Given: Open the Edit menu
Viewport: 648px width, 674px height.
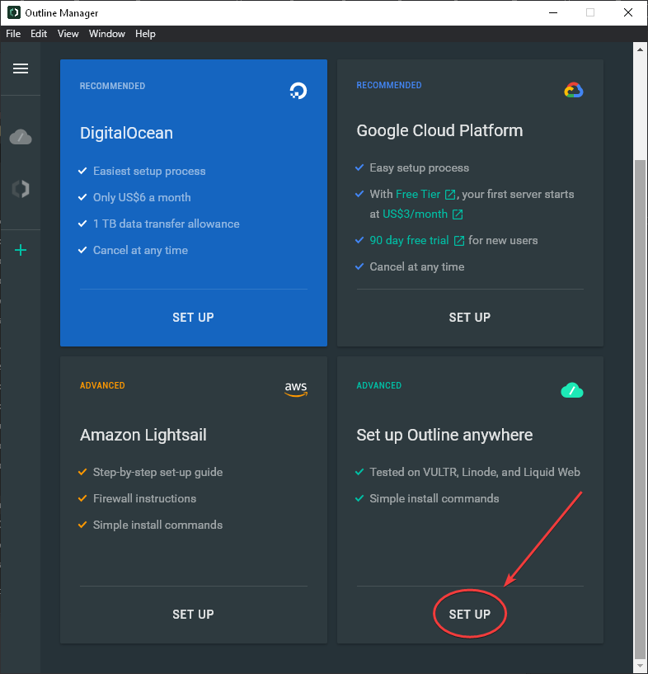Looking at the screenshot, I should [x=39, y=34].
